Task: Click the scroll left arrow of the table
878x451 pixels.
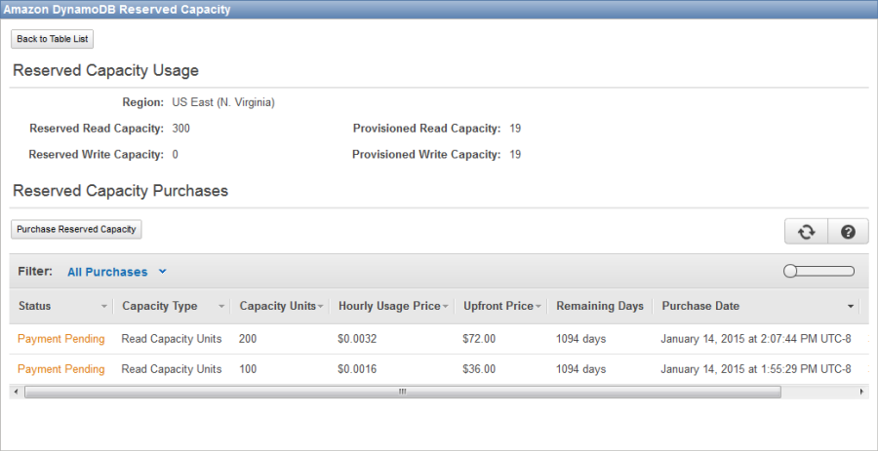Action: 15,392
